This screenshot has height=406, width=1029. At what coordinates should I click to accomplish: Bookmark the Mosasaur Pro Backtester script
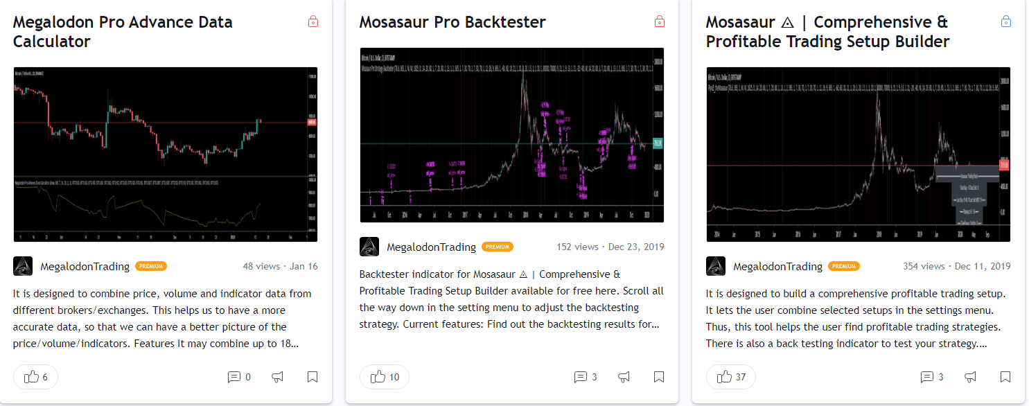[659, 377]
